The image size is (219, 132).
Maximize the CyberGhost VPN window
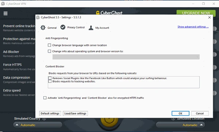pos(204,4)
